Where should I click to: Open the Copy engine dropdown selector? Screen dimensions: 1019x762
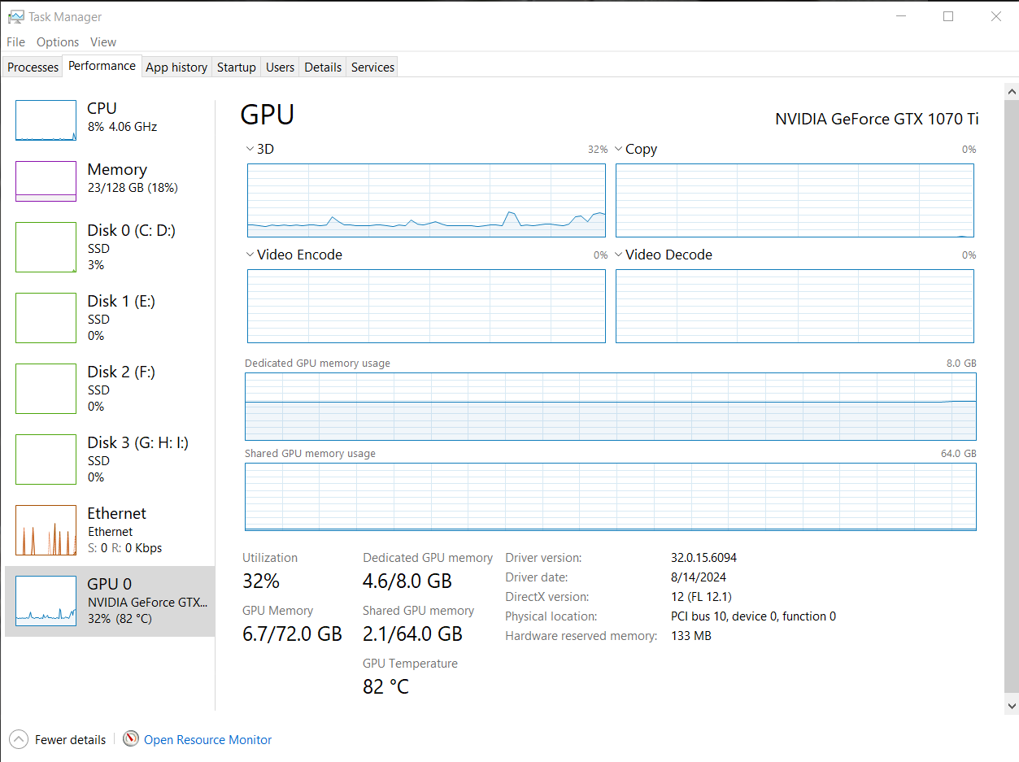[x=619, y=150]
